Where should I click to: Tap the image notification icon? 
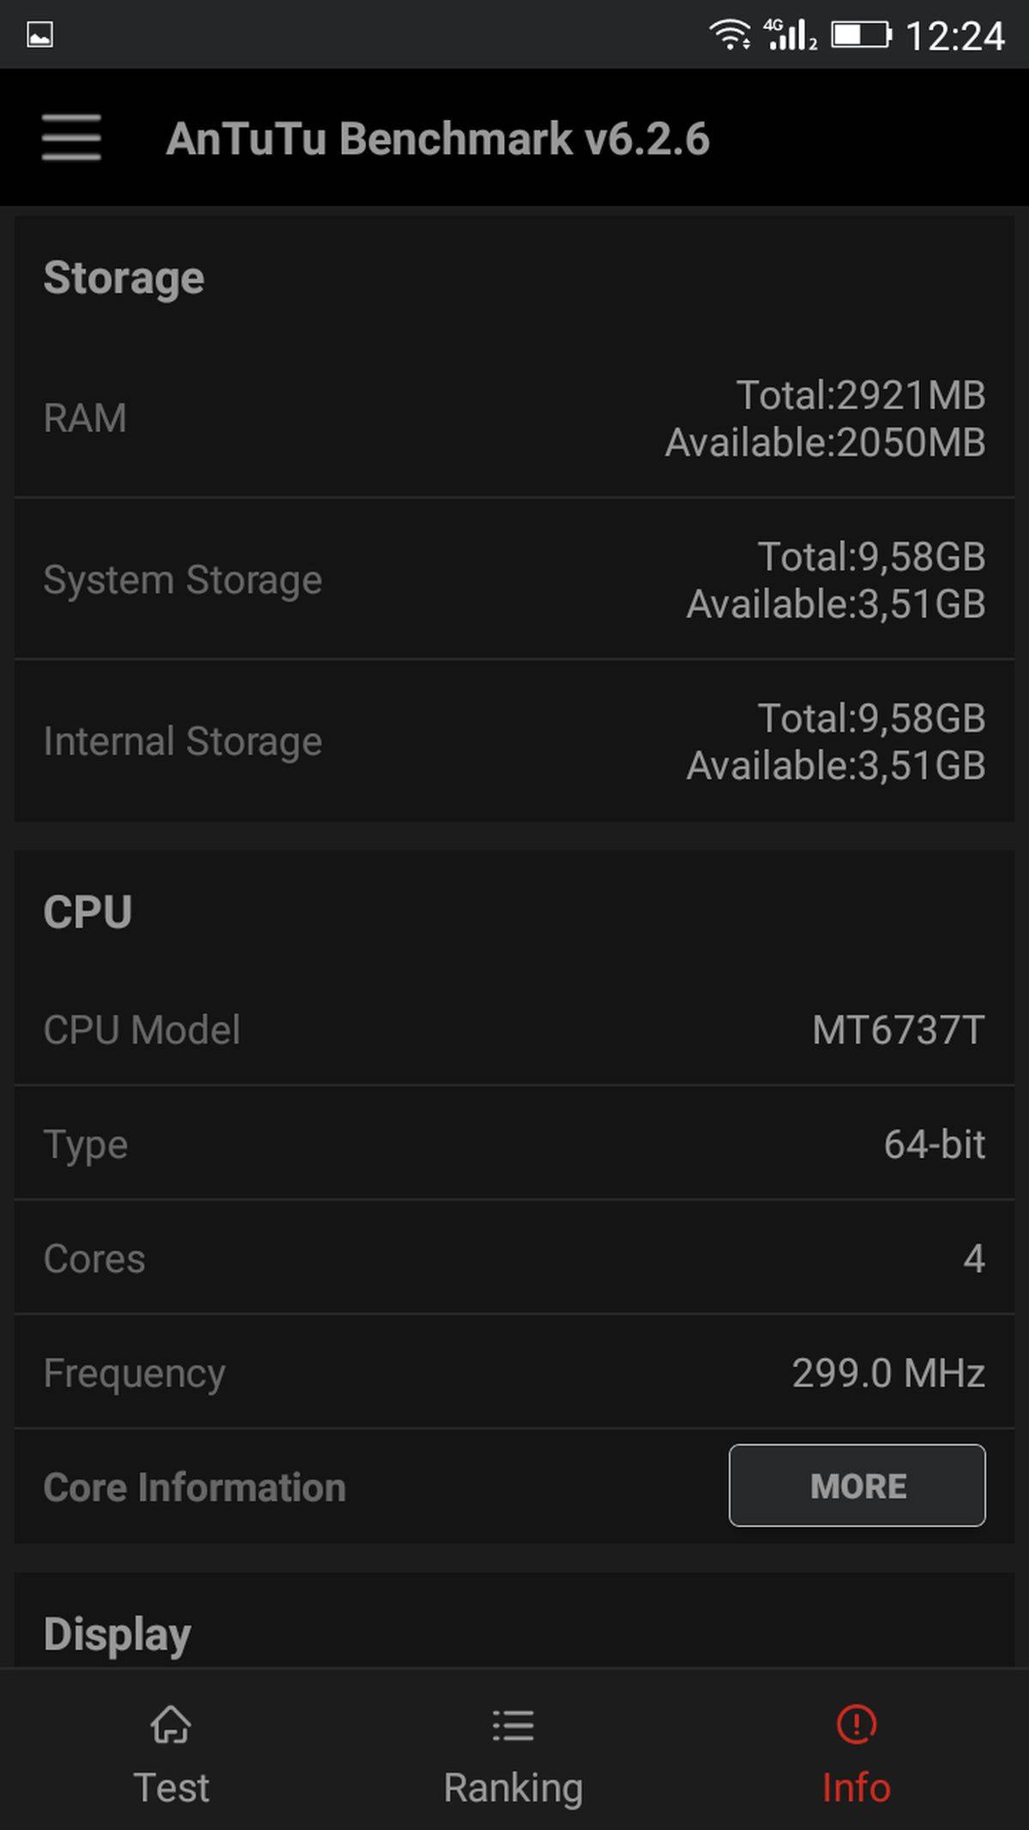[x=39, y=35]
